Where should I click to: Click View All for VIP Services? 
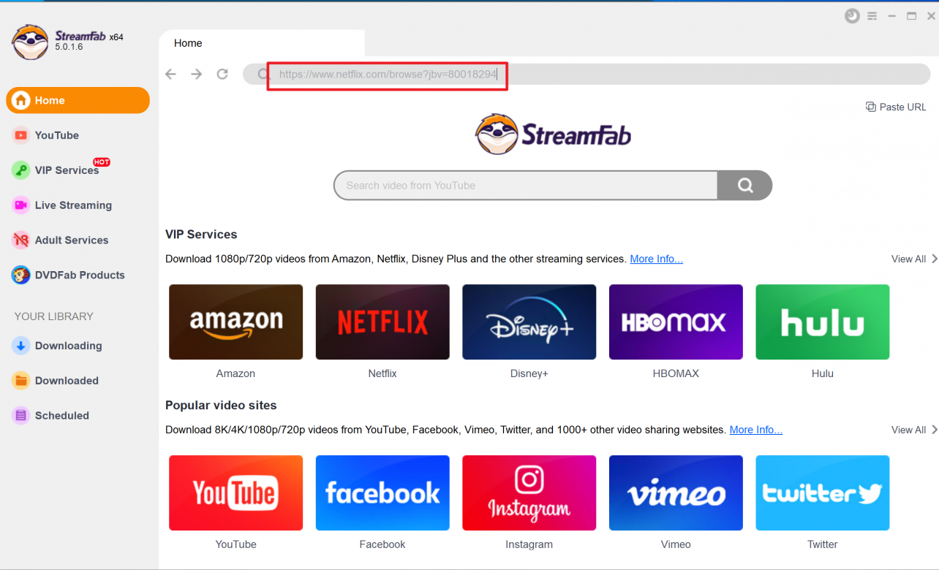(x=908, y=259)
